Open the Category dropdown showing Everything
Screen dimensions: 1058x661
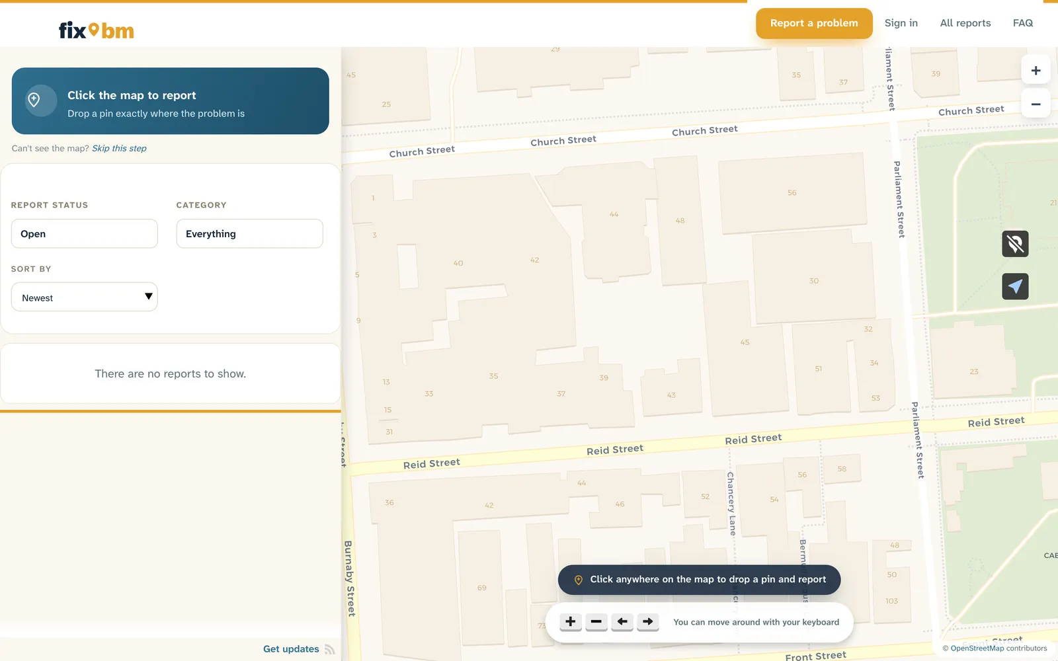(x=250, y=234)
